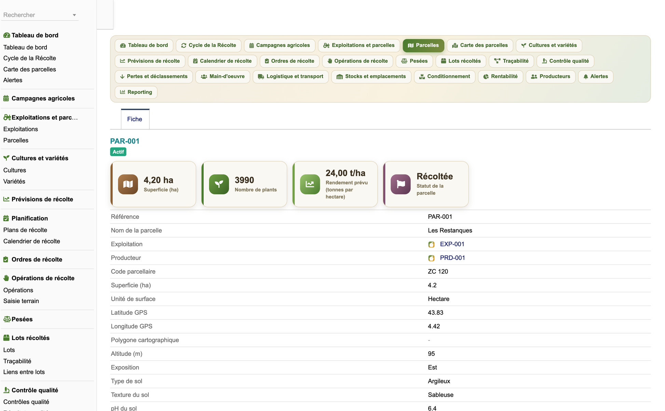Viewport: 665px width, 411px height.
Task: Click the calendar icon next to Campagnes agricoles in sidebar
Action: [6, 98]
